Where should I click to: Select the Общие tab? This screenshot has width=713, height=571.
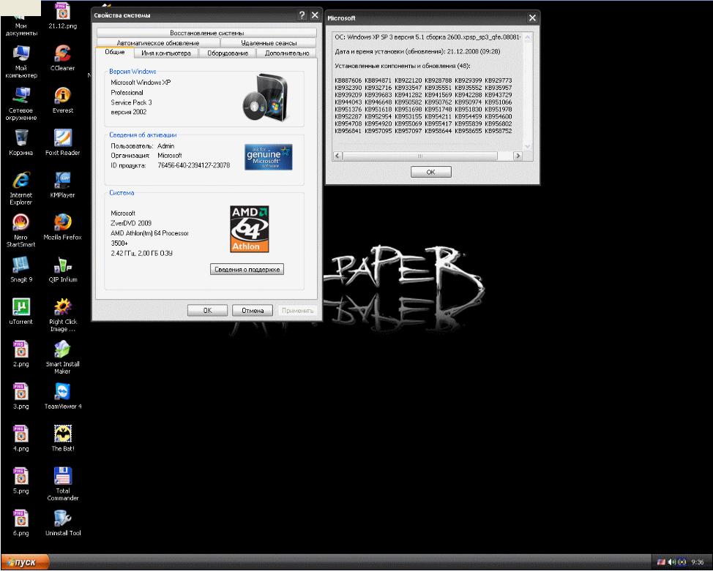[115, 52]
